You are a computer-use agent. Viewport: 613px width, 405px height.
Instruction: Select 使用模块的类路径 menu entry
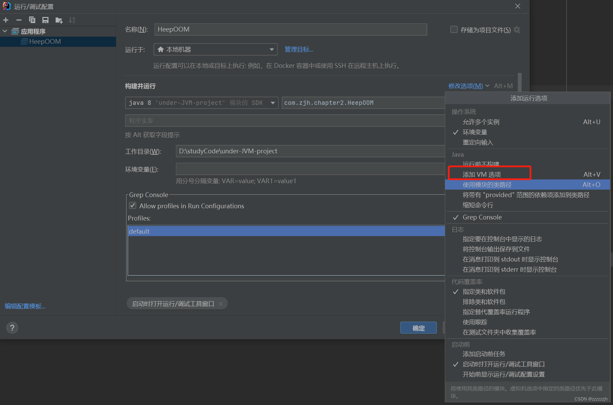tap(528, 185)
